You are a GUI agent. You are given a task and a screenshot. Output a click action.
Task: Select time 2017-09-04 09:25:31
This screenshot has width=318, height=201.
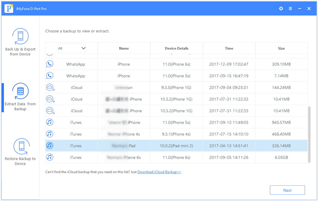[229, 87]
